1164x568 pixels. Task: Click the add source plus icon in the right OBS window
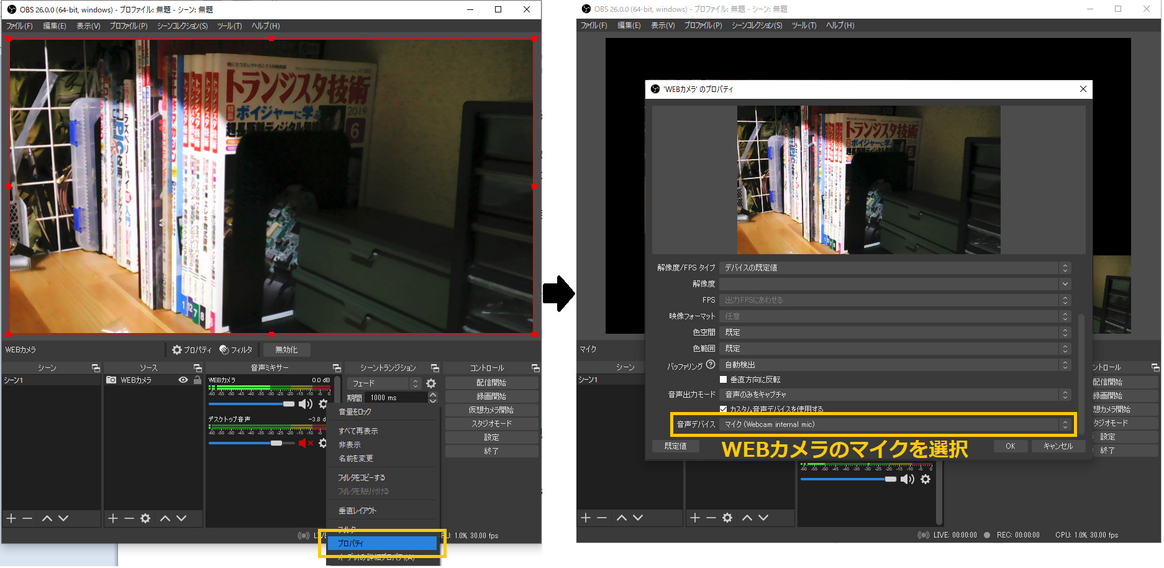click(695, 518)
